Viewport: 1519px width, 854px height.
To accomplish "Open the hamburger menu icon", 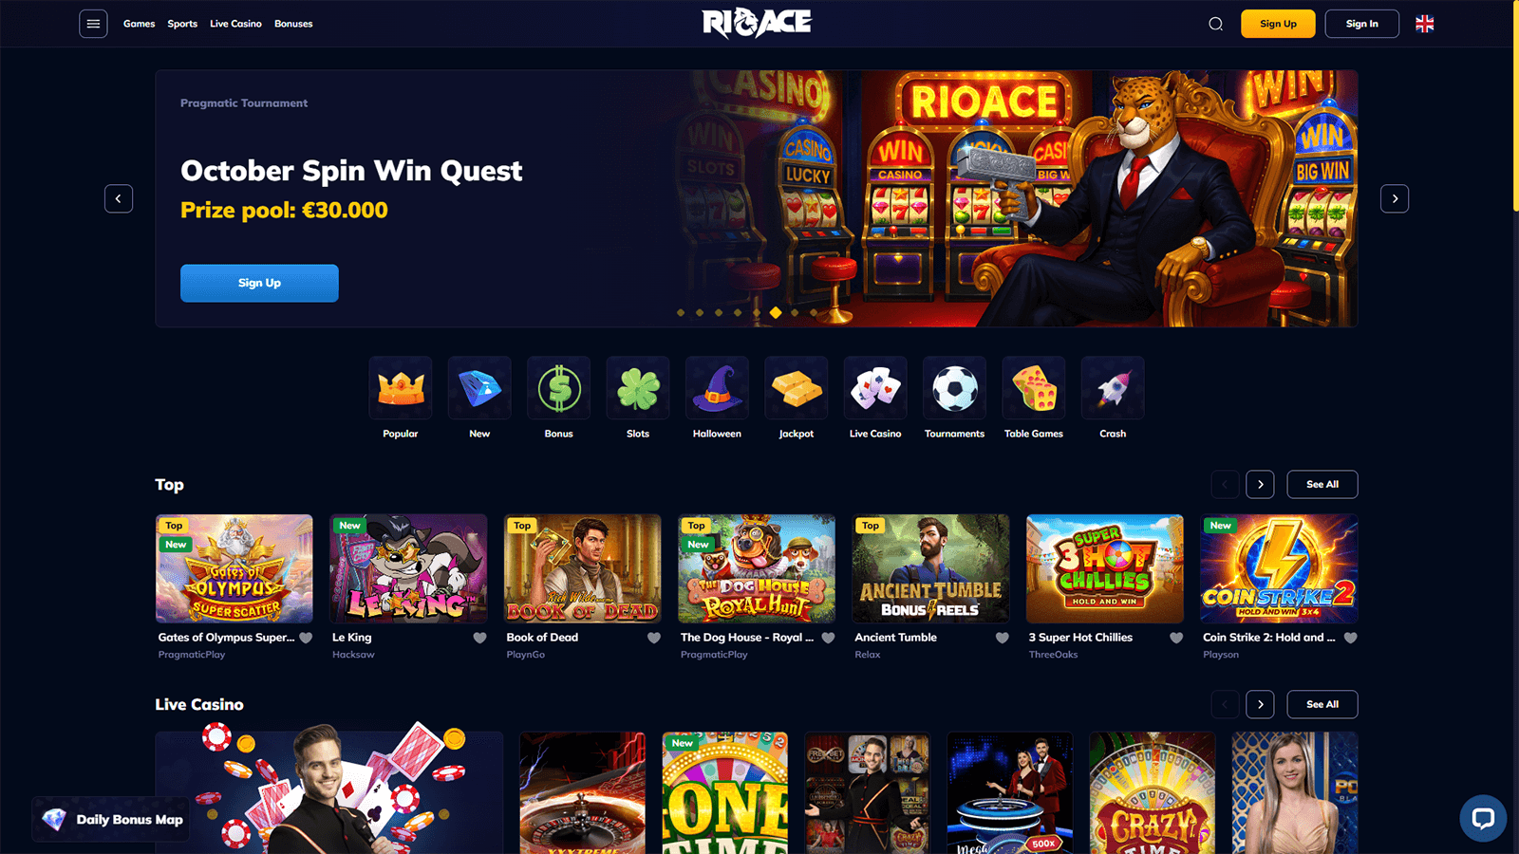I will [93, 24].
